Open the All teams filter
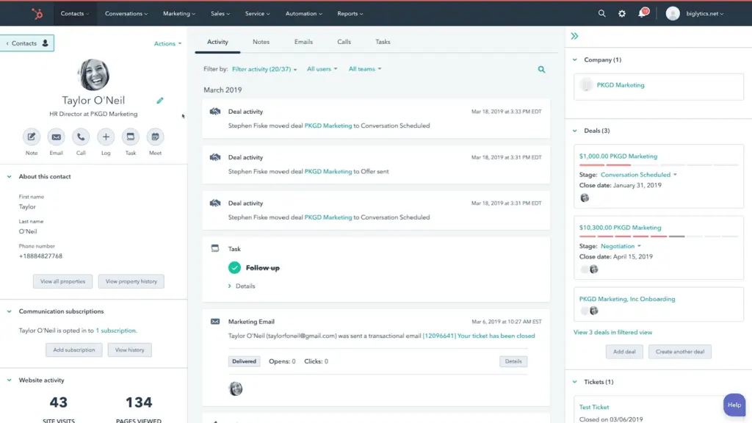The width and height of the screenshot is (752, 423). point(364,69)
